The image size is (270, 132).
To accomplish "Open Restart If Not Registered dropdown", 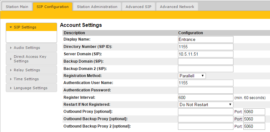I will click(206, 105).
